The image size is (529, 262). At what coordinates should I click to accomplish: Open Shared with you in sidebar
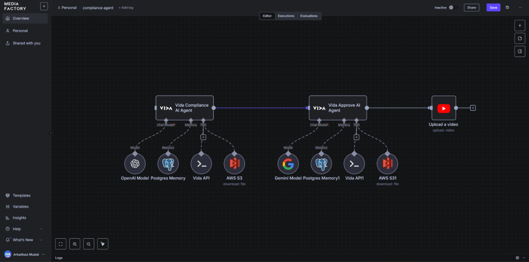pos(25,43)
